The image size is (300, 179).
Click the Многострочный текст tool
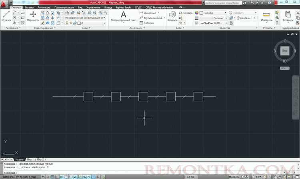(124, 16)
